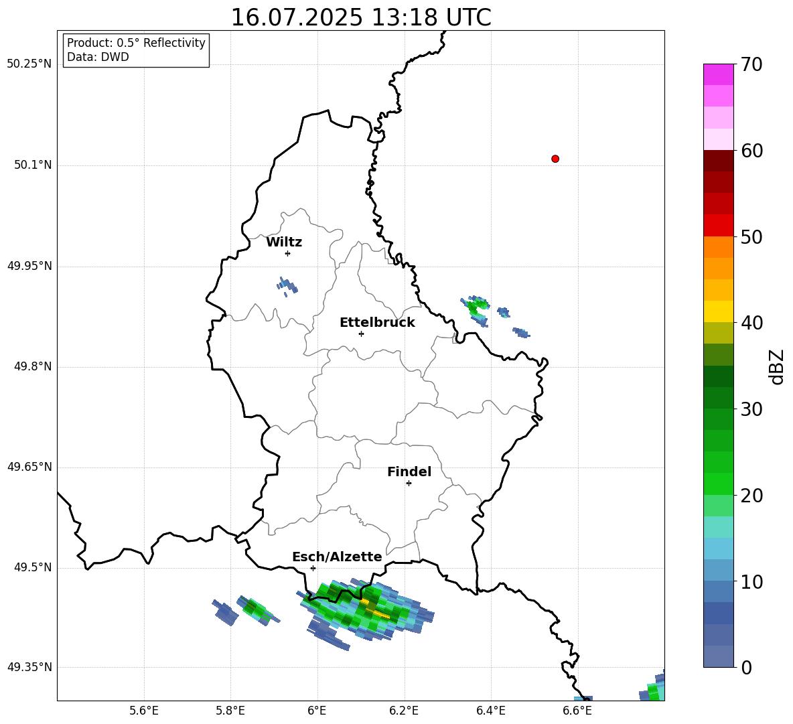Click the 50 tick label on colorbar

pyautogui.click(x=751, y=237)
